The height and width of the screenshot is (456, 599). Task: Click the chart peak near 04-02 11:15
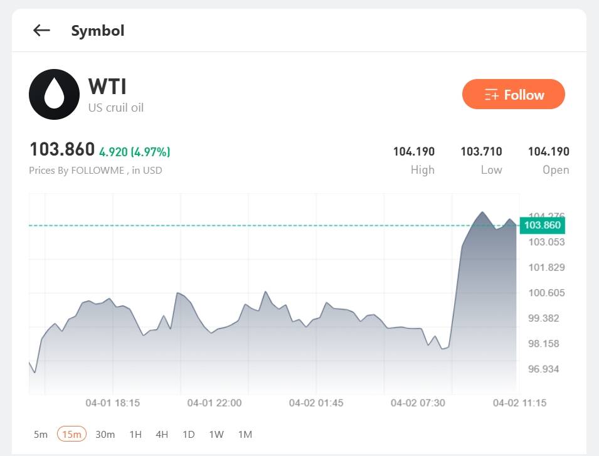coord(482,212)
